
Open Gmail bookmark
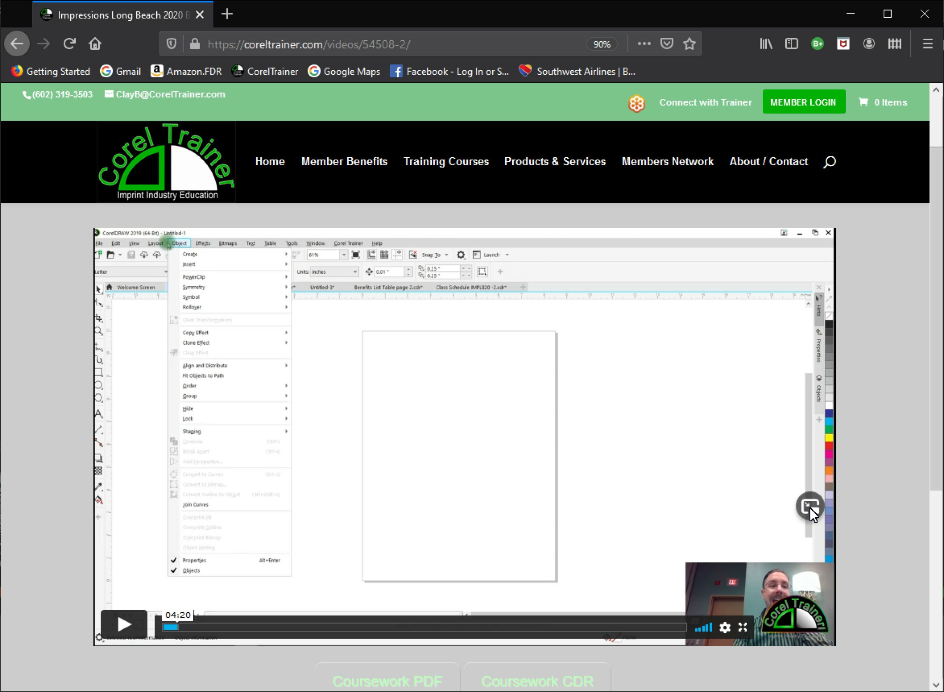click(x=121, y=72)
